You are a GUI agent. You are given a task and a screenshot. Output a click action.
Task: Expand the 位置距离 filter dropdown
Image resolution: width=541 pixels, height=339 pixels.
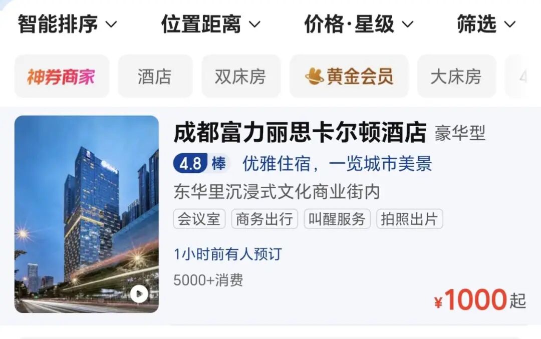[211, 24]
